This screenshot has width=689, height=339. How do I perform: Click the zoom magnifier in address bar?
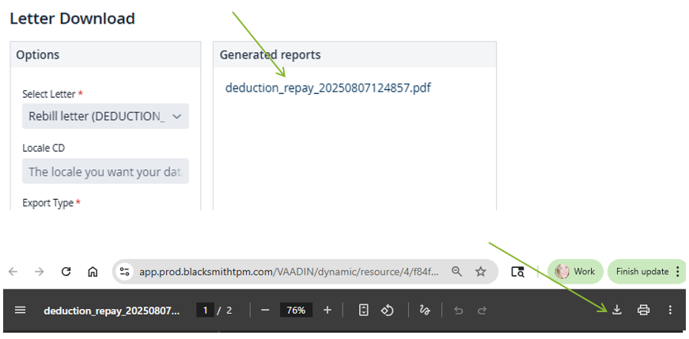coord(456,271)
